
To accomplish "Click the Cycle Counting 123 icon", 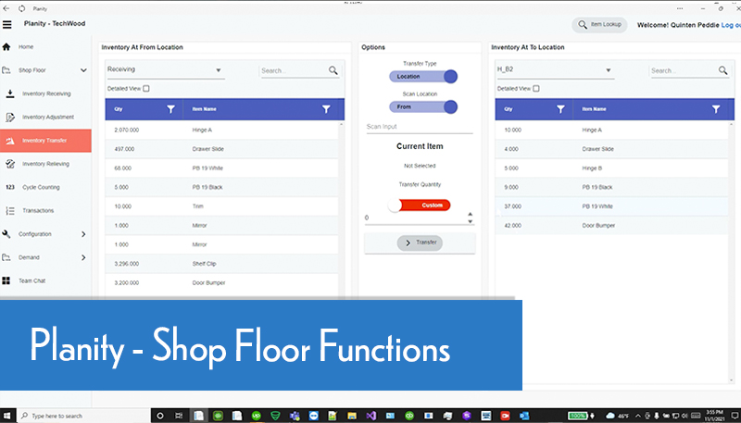I will (x=10, y=187).
